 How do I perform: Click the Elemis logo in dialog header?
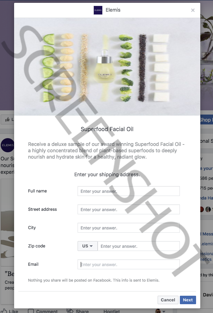pos(98,10)
